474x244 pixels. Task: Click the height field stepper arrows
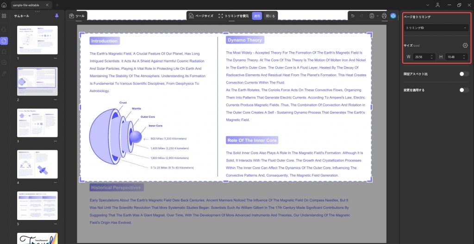tap(464, 57)
